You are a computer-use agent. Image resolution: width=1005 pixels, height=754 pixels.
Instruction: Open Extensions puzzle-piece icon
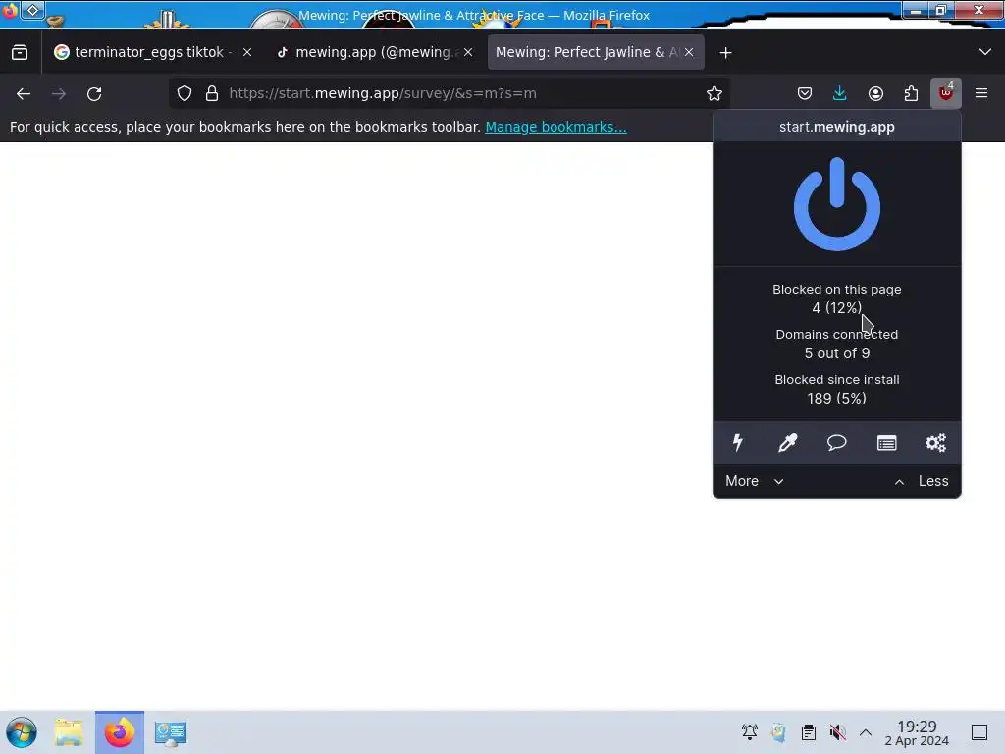tap(911, 93)
